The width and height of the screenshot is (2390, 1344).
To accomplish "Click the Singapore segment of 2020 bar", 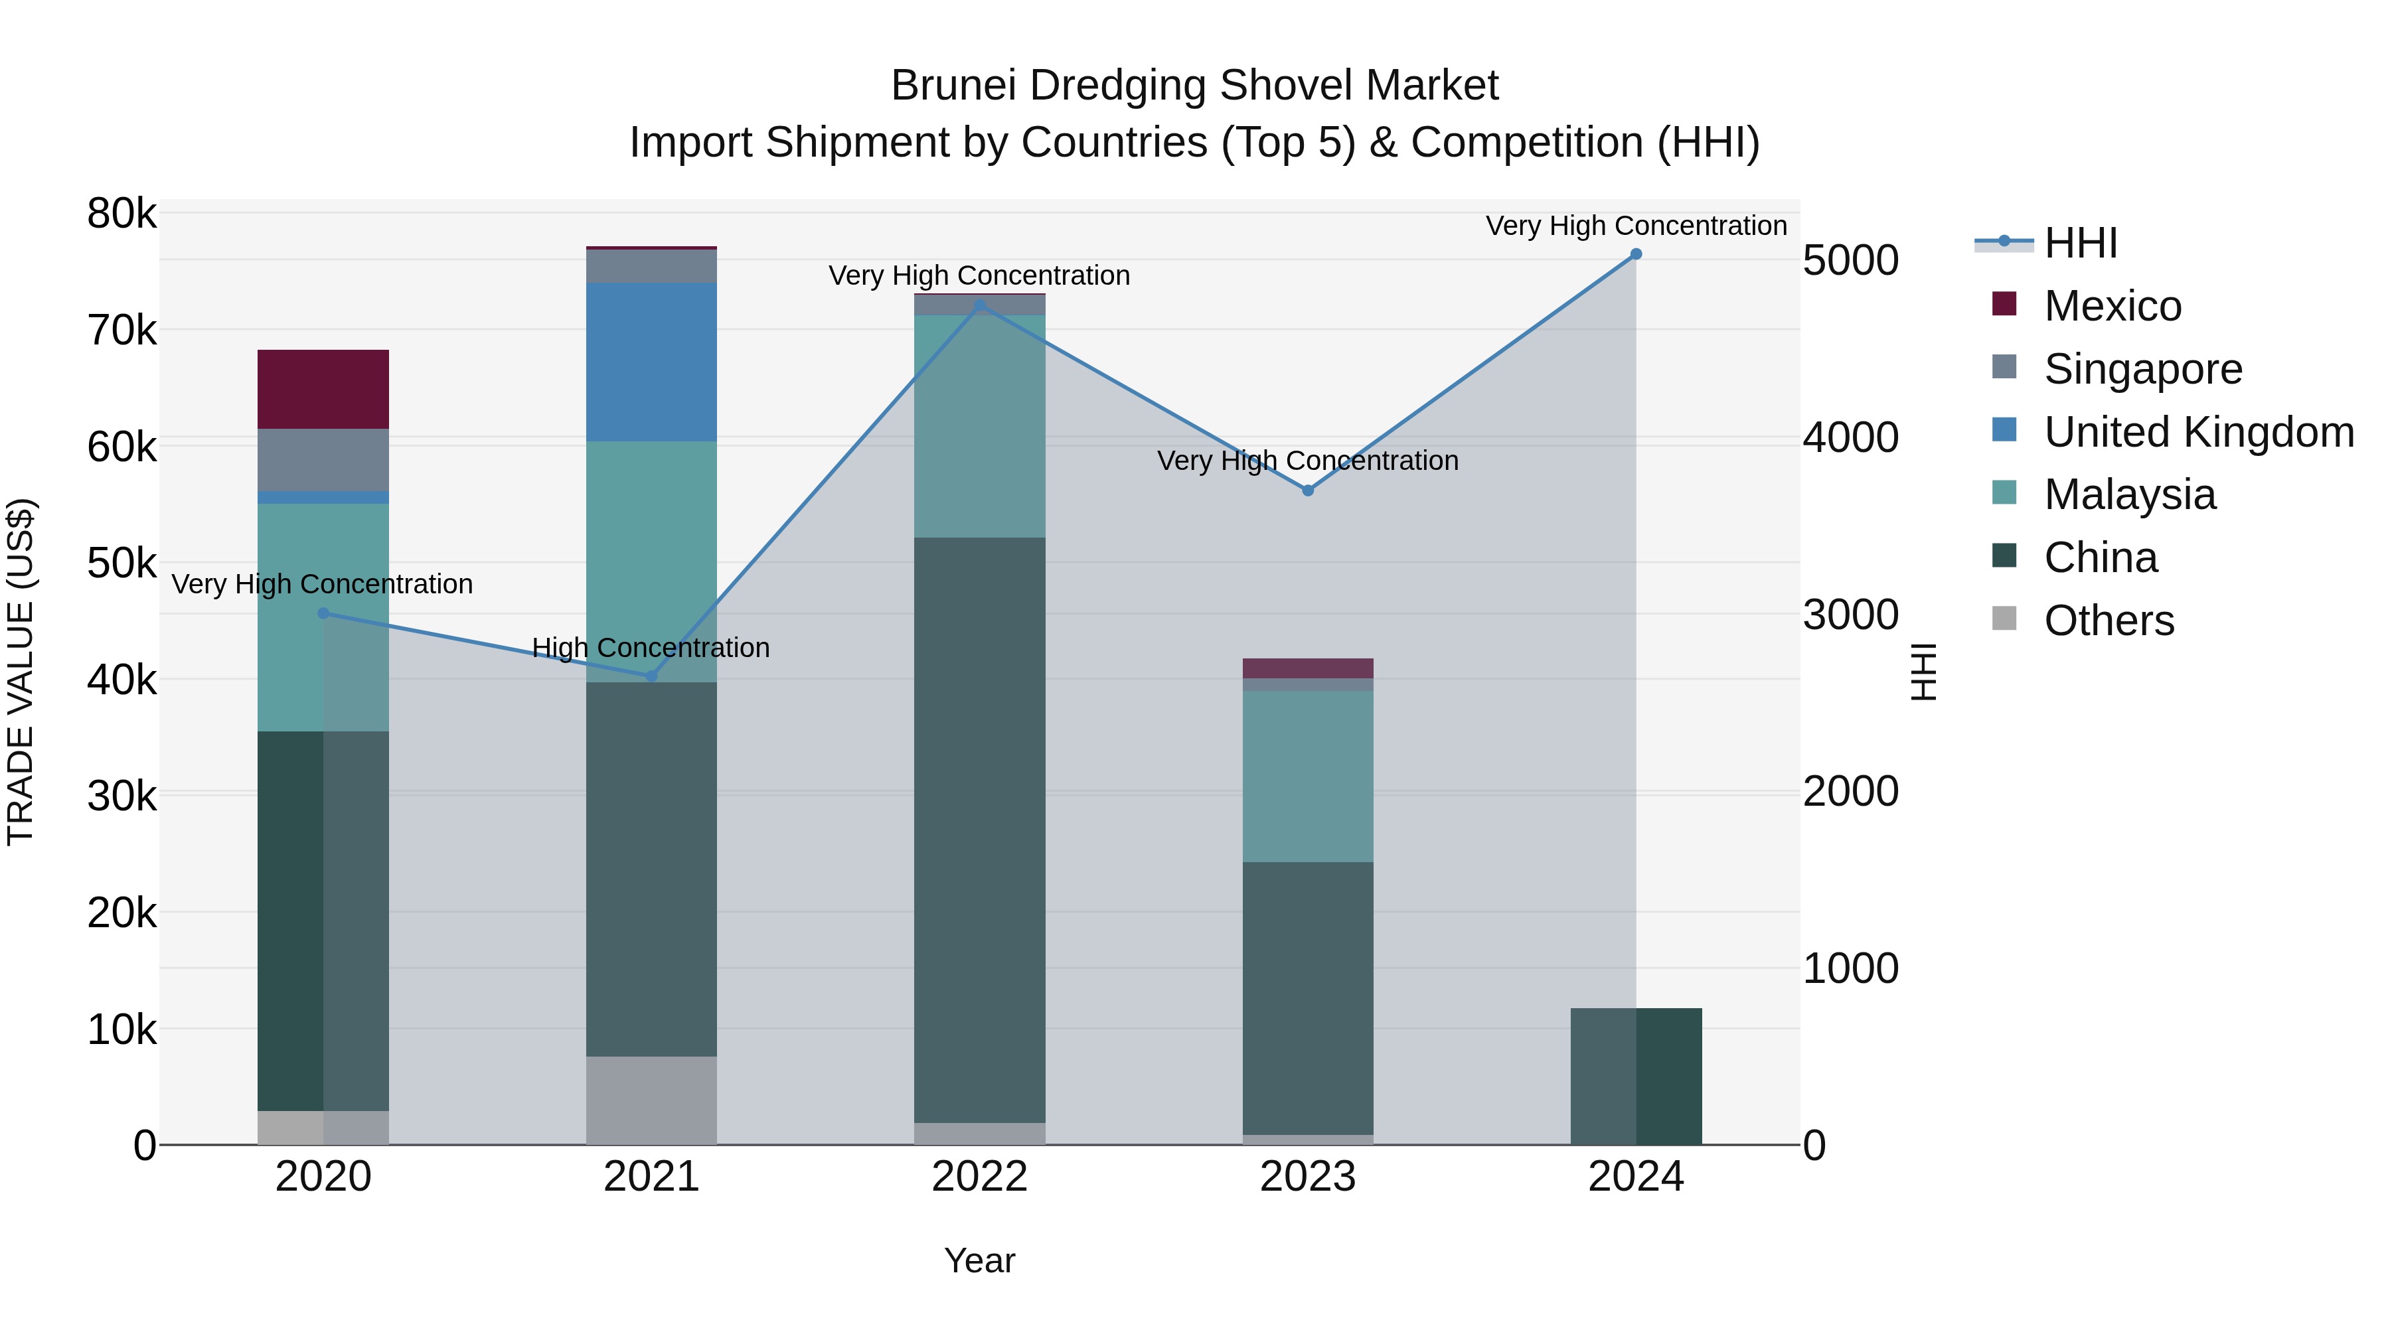I will (323, 460).
